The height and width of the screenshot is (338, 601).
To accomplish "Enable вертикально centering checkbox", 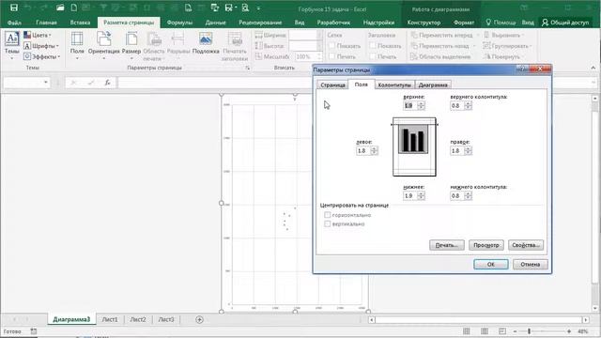I will pos(328,223).
